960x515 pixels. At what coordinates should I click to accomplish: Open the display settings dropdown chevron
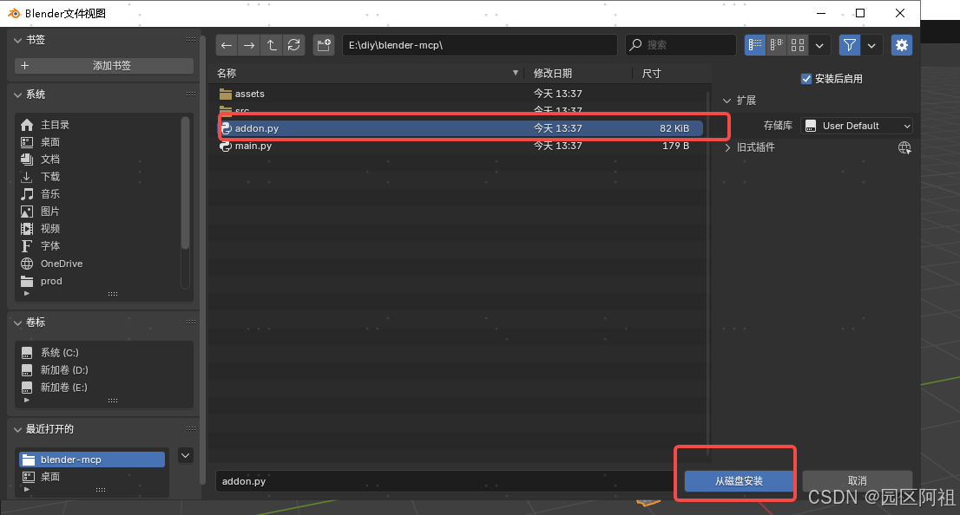(x=819, y=45)
